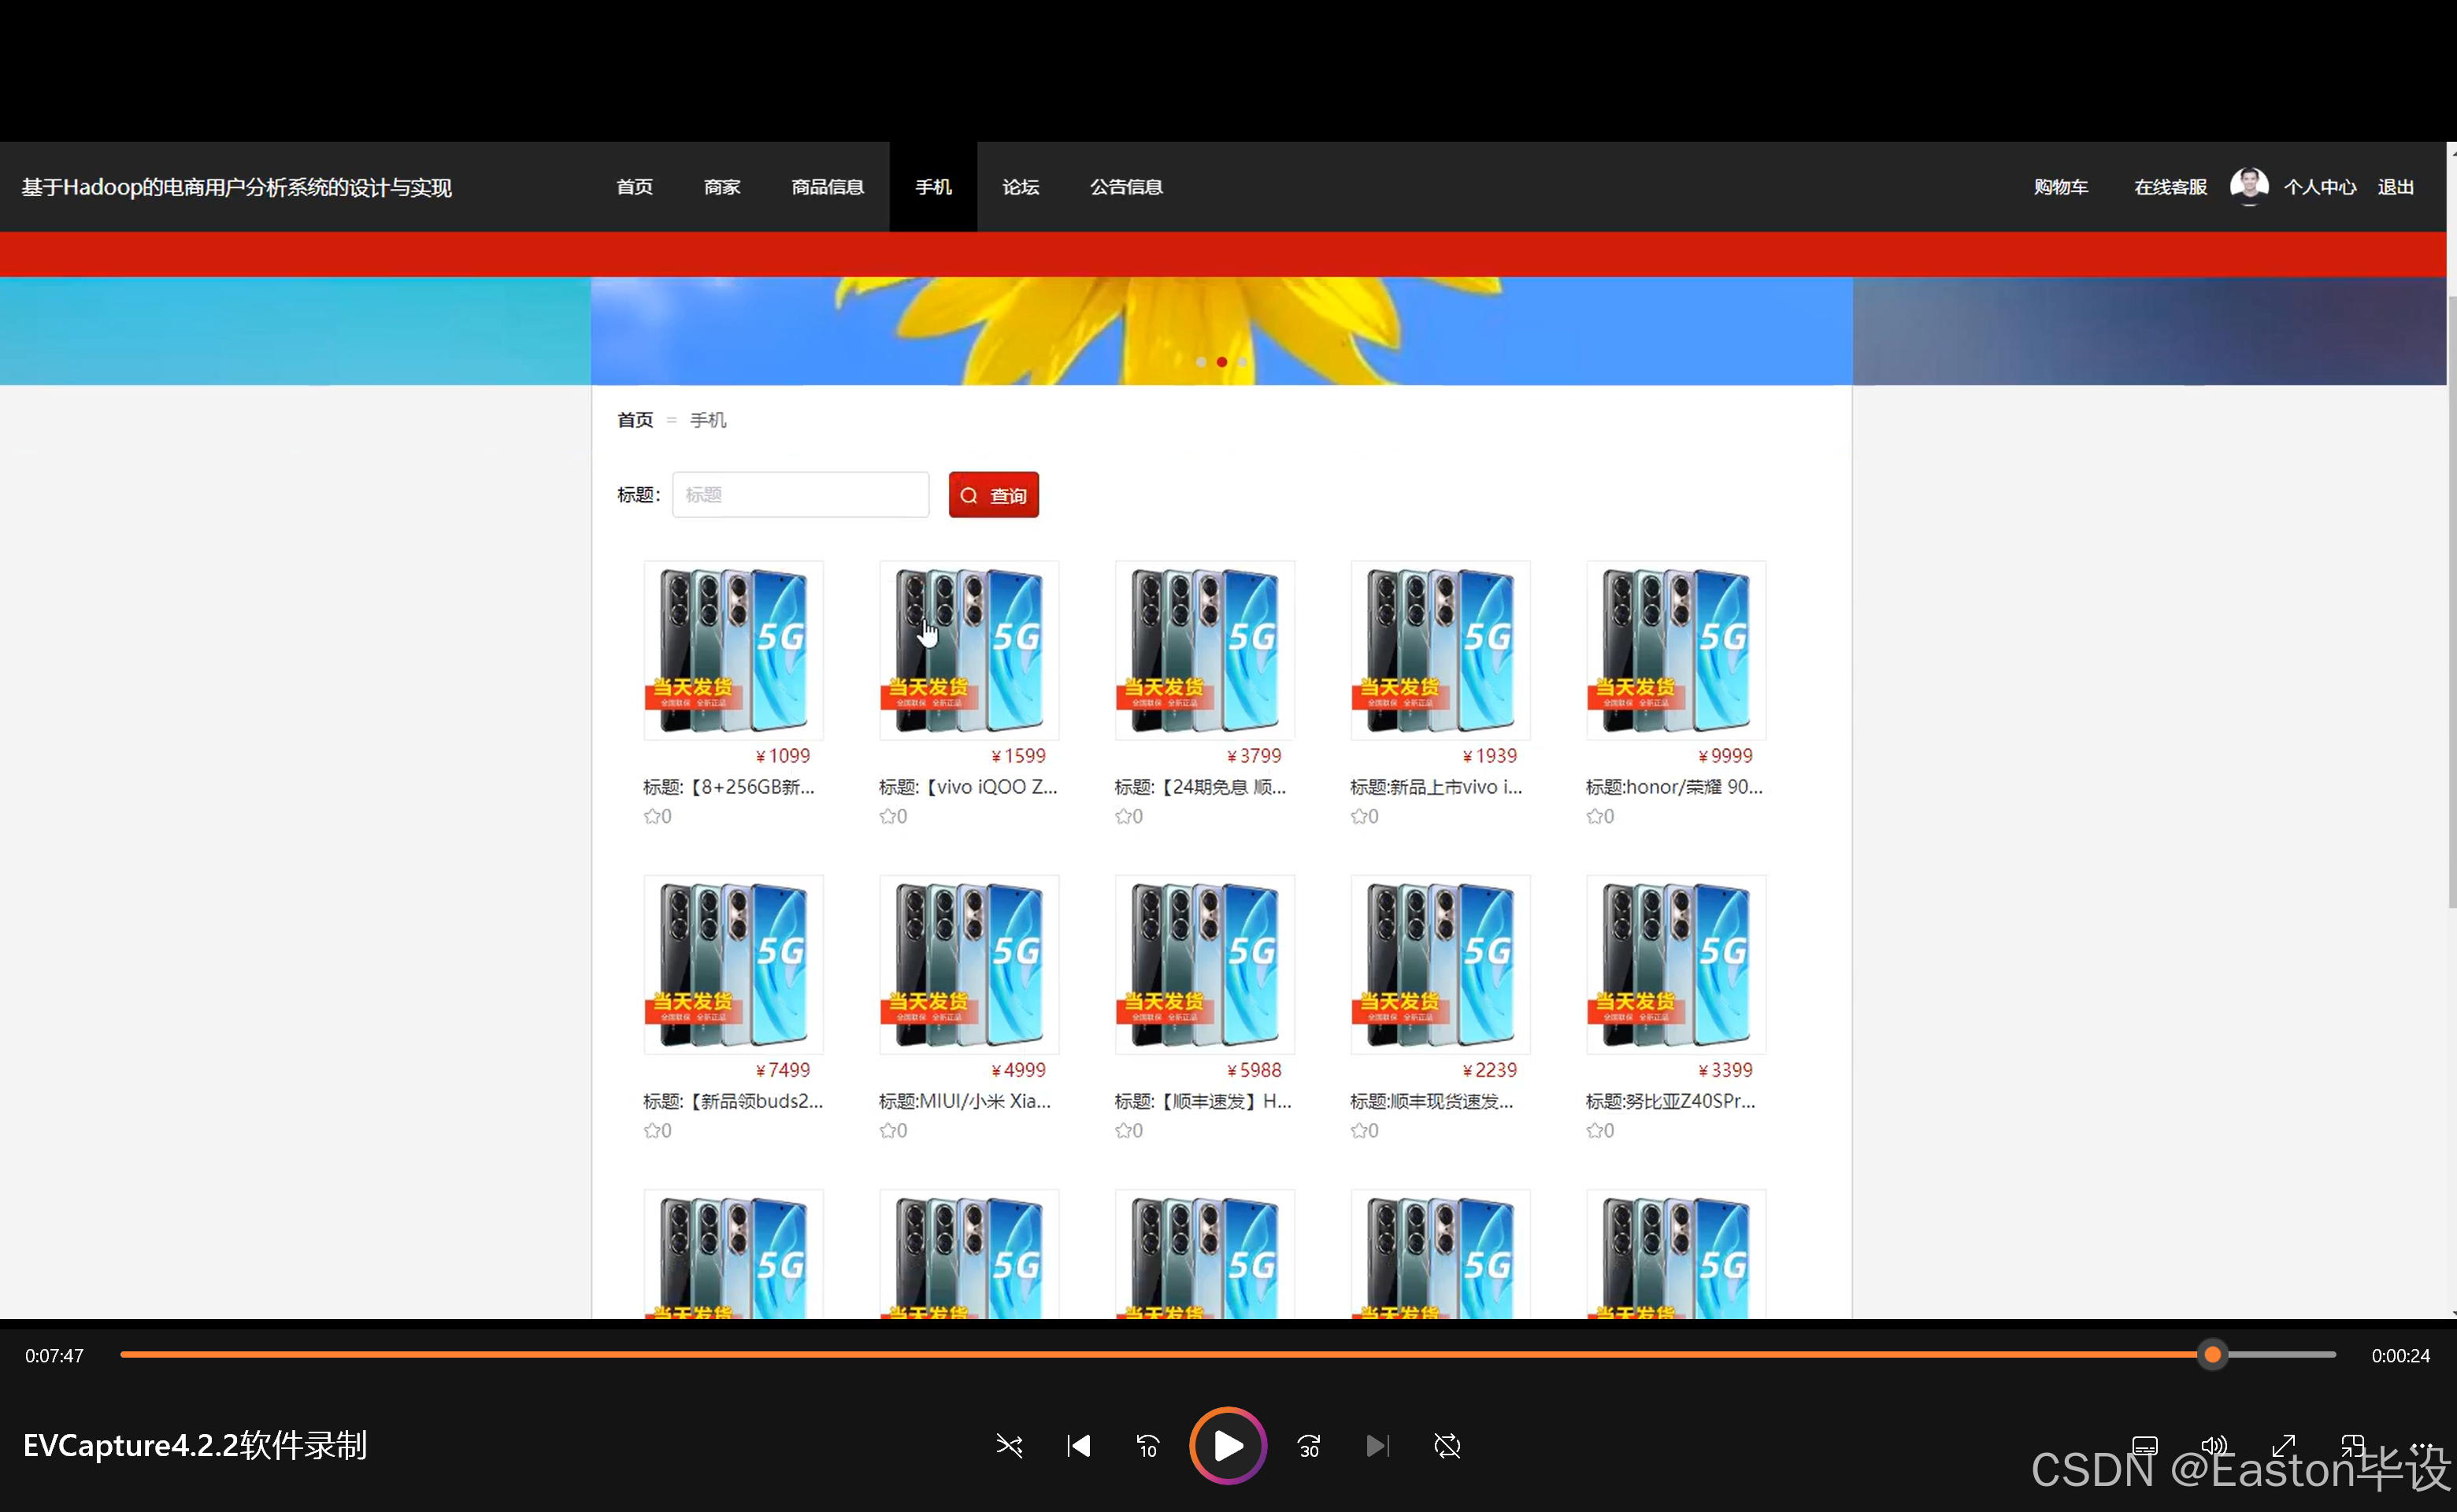The image size is (2457, 1512).
Task: Click the star under 顺丰现货速发 product
Action: pos(1359,1130)
